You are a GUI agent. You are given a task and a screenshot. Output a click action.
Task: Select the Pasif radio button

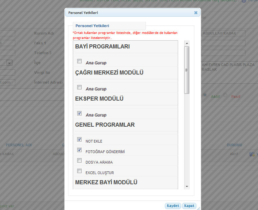(226, 96)
